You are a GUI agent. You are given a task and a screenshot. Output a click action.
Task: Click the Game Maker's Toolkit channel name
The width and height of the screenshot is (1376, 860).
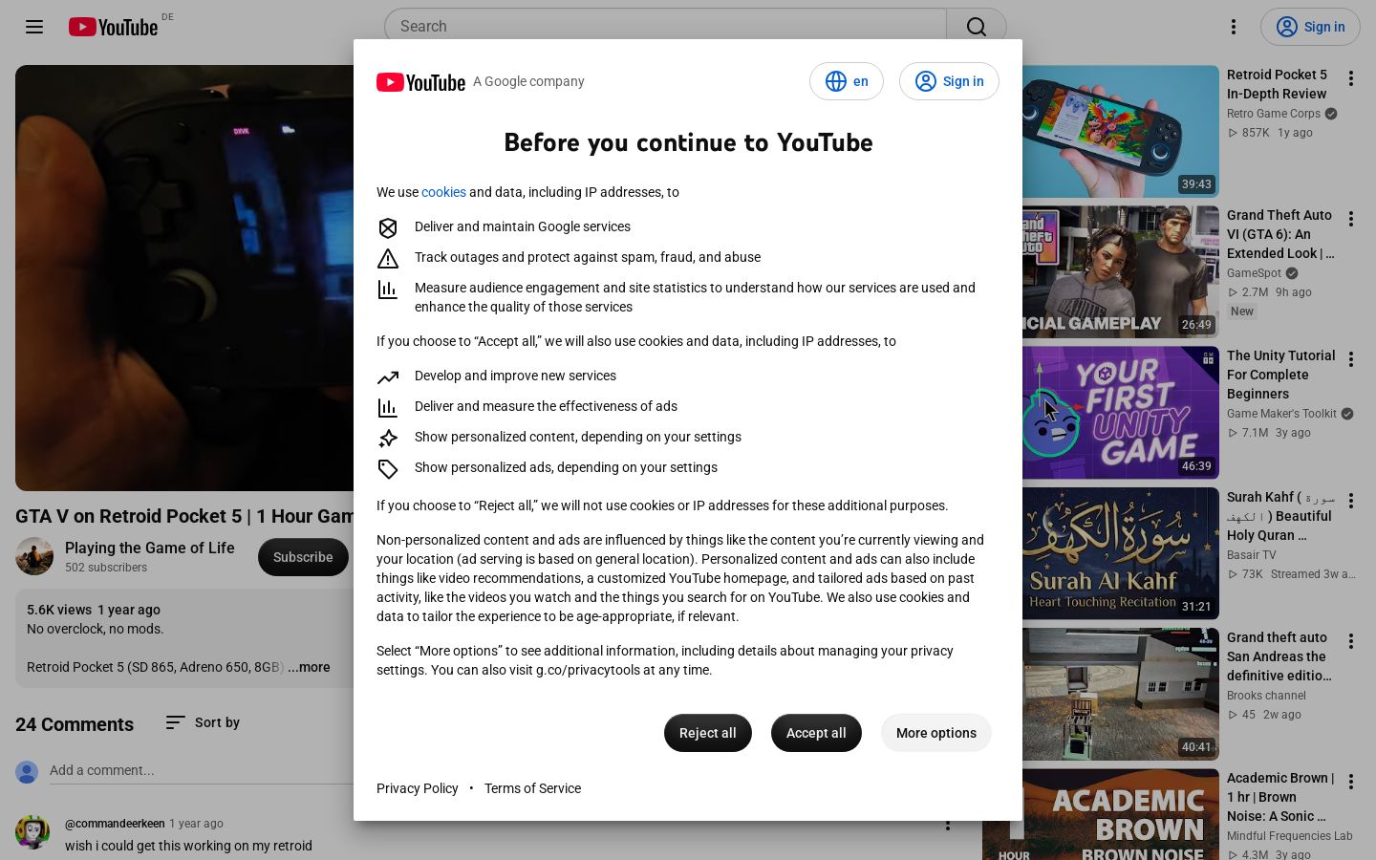point(1281,414)
